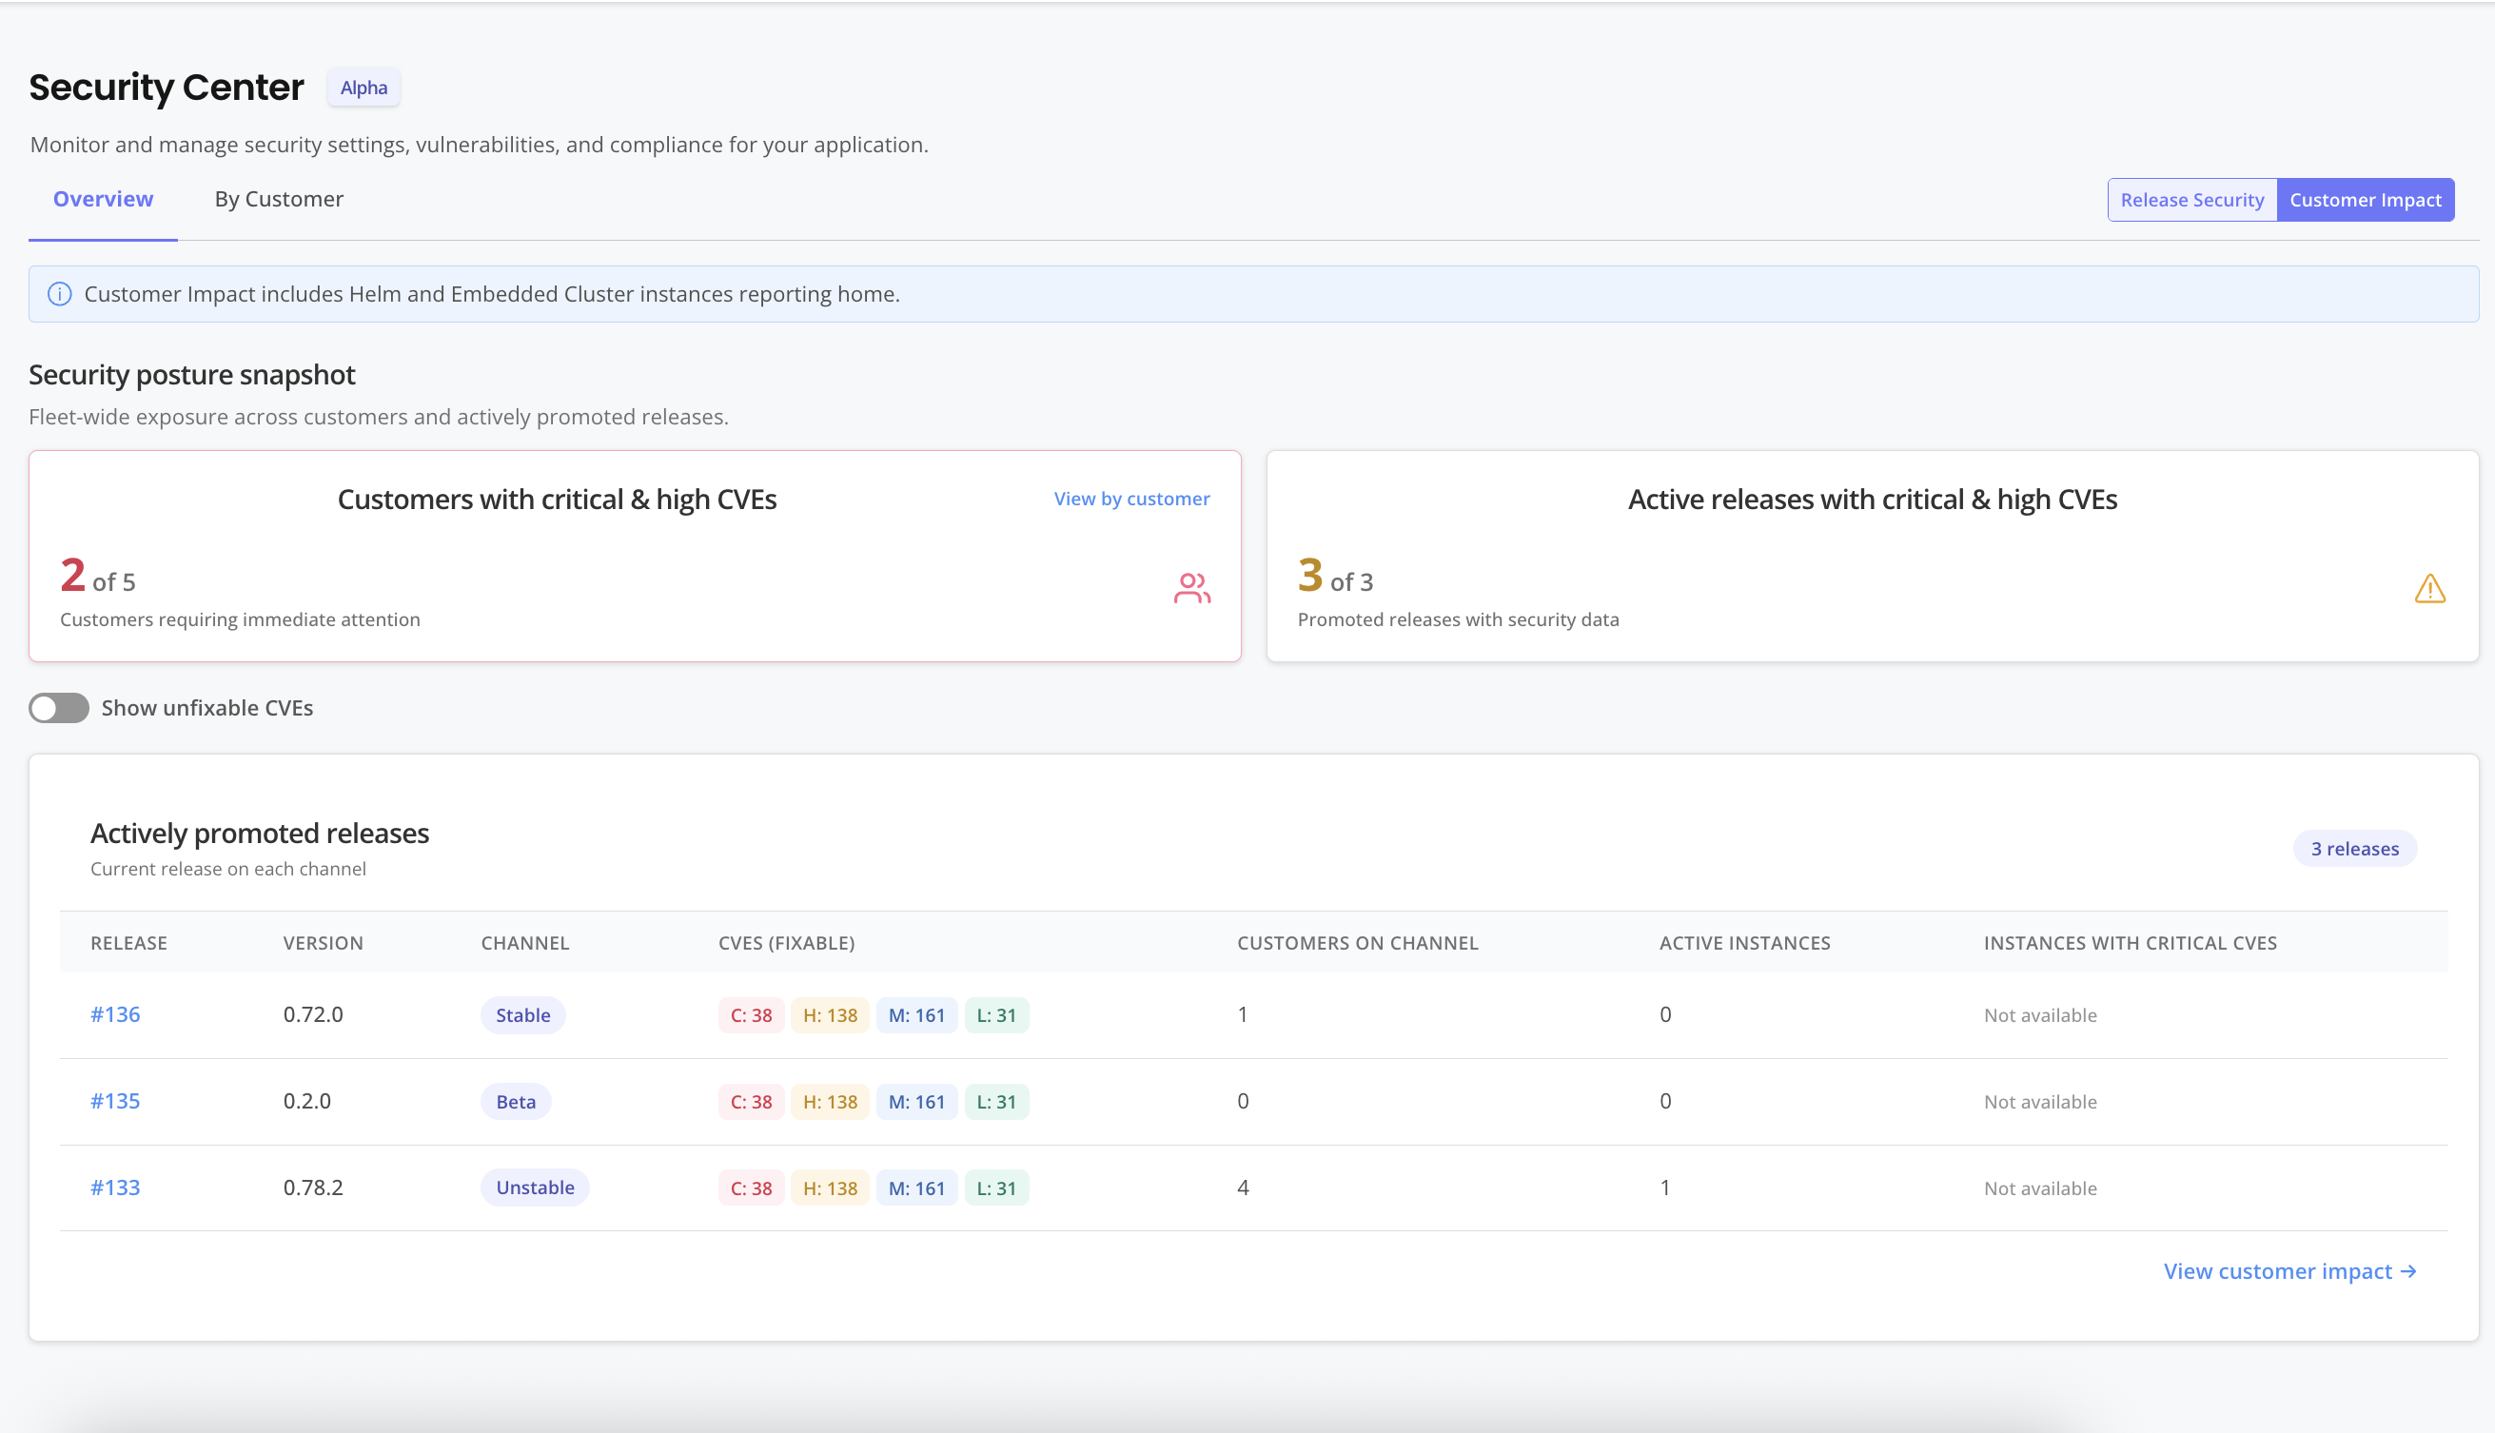The width and height of the screenshot is (2495, 1433).
Task: Click version 0.78.2 in the releases table
Action: tap(313, 1187)
